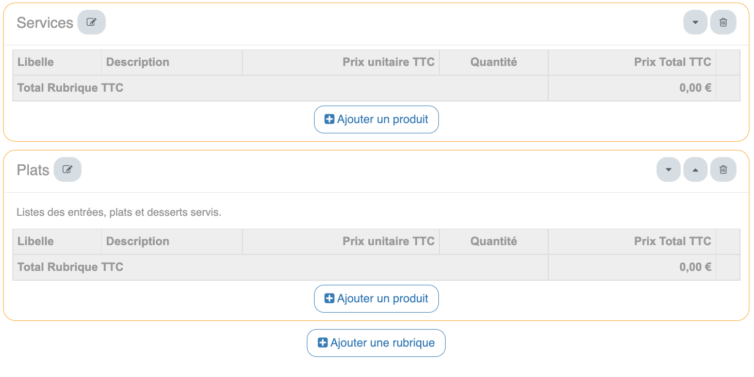The width and height of the screenshot is (754, 377).
Task: Click Ajouter une rubrique button
Action: [x=376, y=343]
